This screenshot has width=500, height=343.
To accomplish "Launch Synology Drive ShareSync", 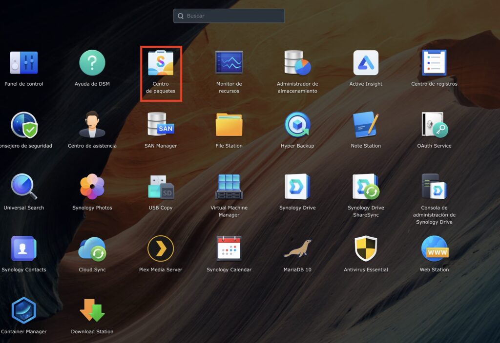I will coord(366,187).
